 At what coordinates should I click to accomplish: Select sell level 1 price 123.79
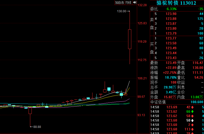171,33
